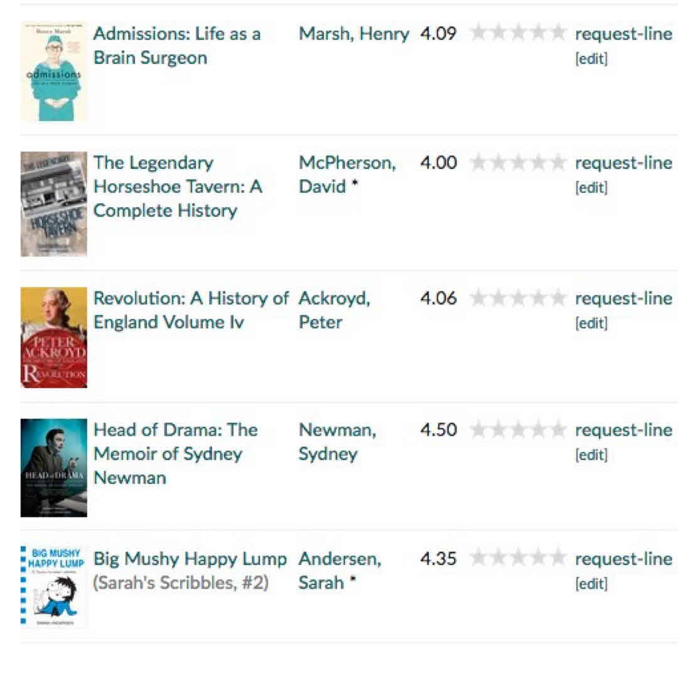Rate Admissions five stars

point(557,33)
